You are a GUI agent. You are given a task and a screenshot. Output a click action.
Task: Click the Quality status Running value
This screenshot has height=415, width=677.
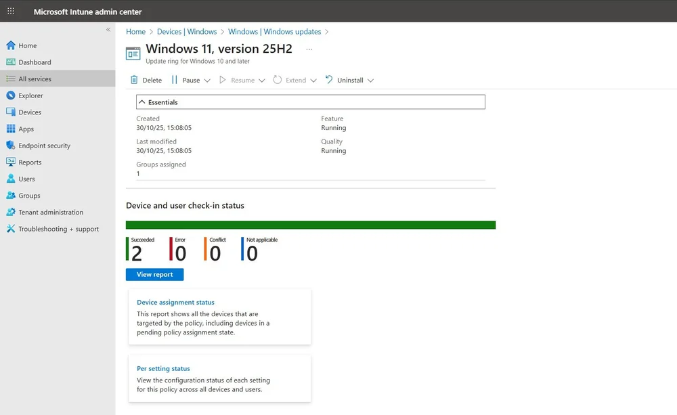(x=333, y=151)
